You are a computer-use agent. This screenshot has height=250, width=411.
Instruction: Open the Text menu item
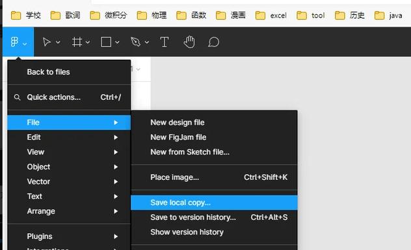[x=69, y=196]
